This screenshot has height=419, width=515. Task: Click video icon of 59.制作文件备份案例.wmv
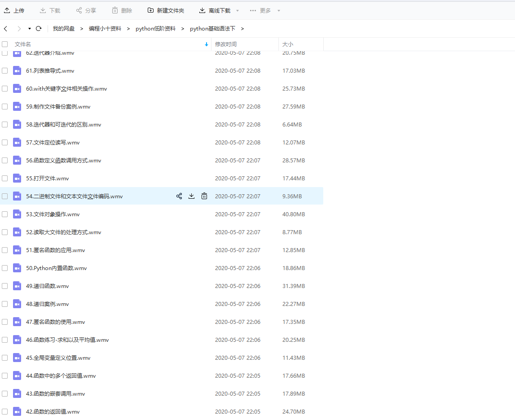[x=17, y=107]
